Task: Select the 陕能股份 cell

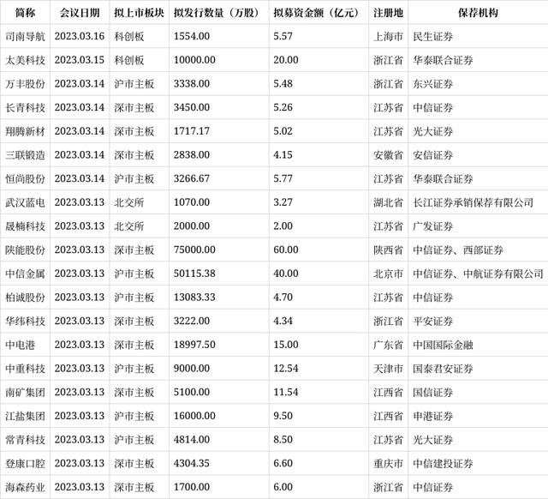Action: click(x=25, y=249)
